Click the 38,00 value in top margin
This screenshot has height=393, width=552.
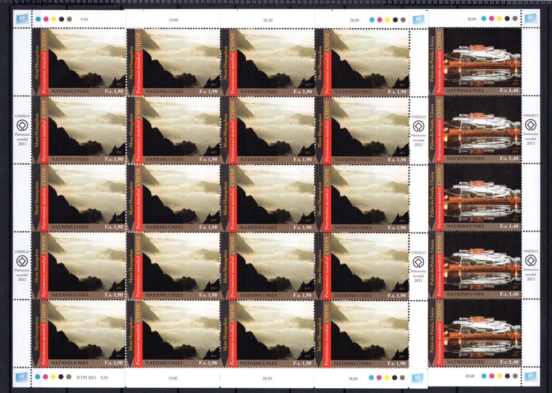[354, 20]
